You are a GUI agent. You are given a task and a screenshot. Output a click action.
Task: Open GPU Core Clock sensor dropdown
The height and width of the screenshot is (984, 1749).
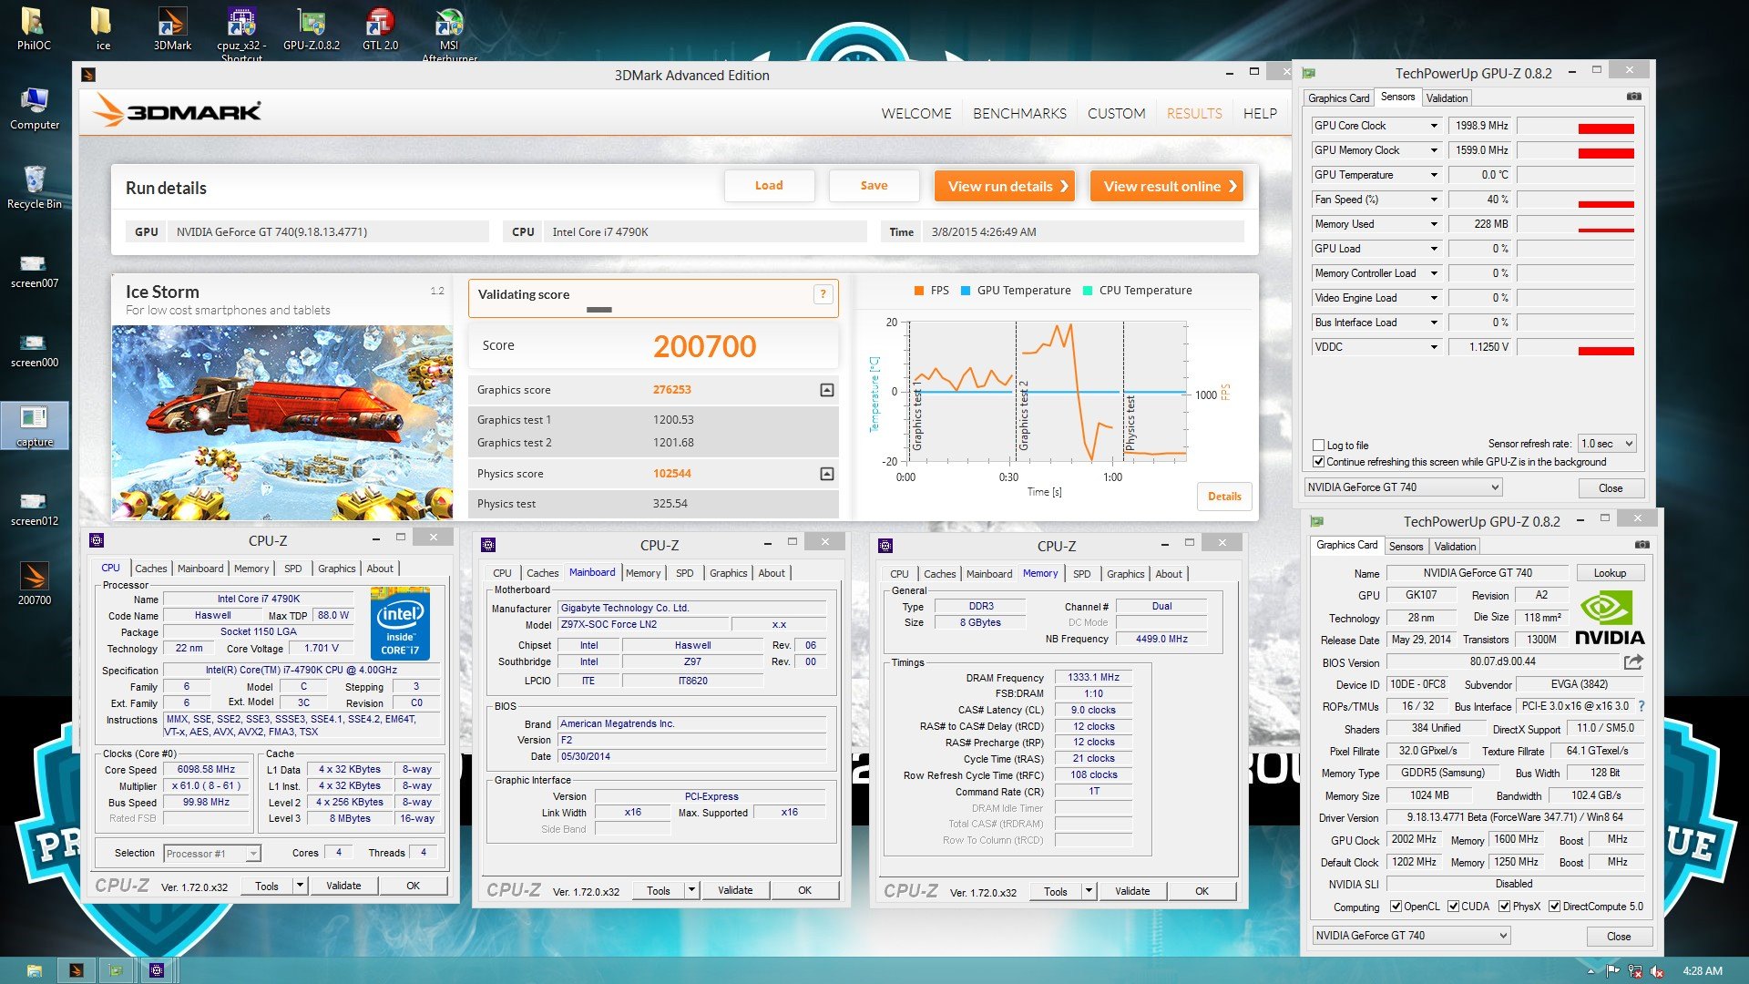pyautogui.click(x=1433, y=126)
